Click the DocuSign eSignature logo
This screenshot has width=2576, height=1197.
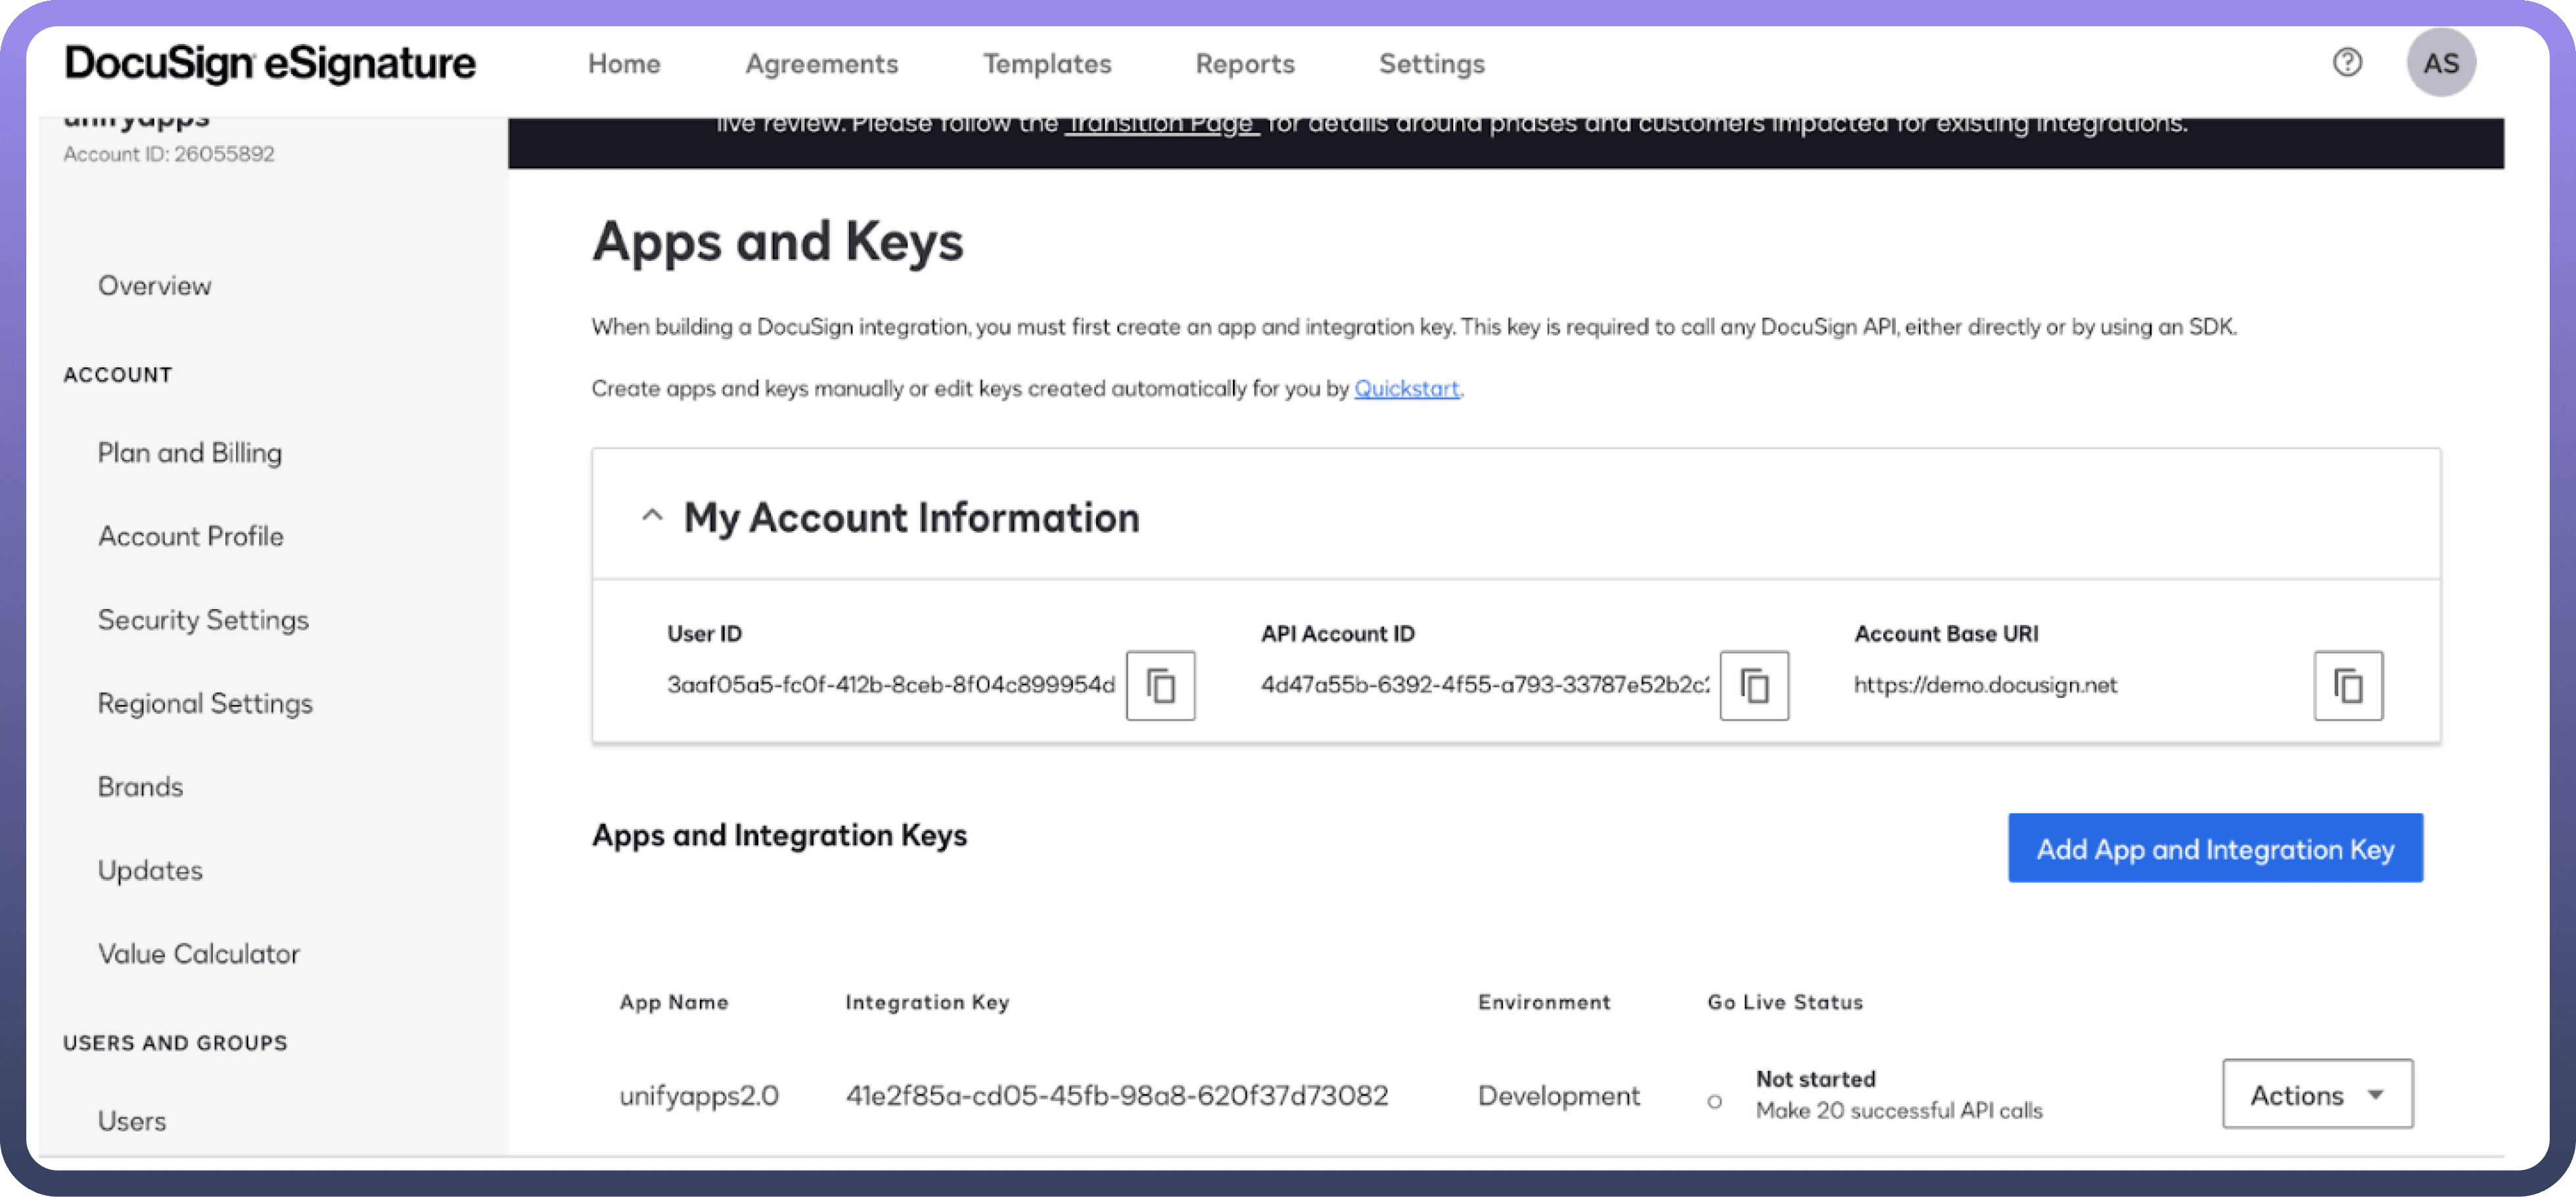[270, 63]
